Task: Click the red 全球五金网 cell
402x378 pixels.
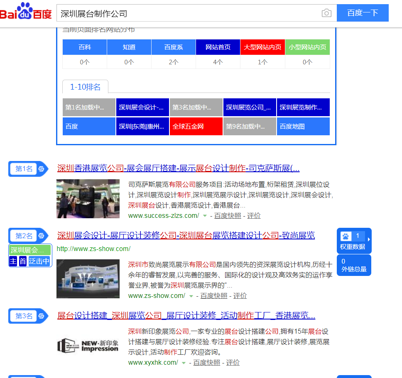Action: pos(196,126)
